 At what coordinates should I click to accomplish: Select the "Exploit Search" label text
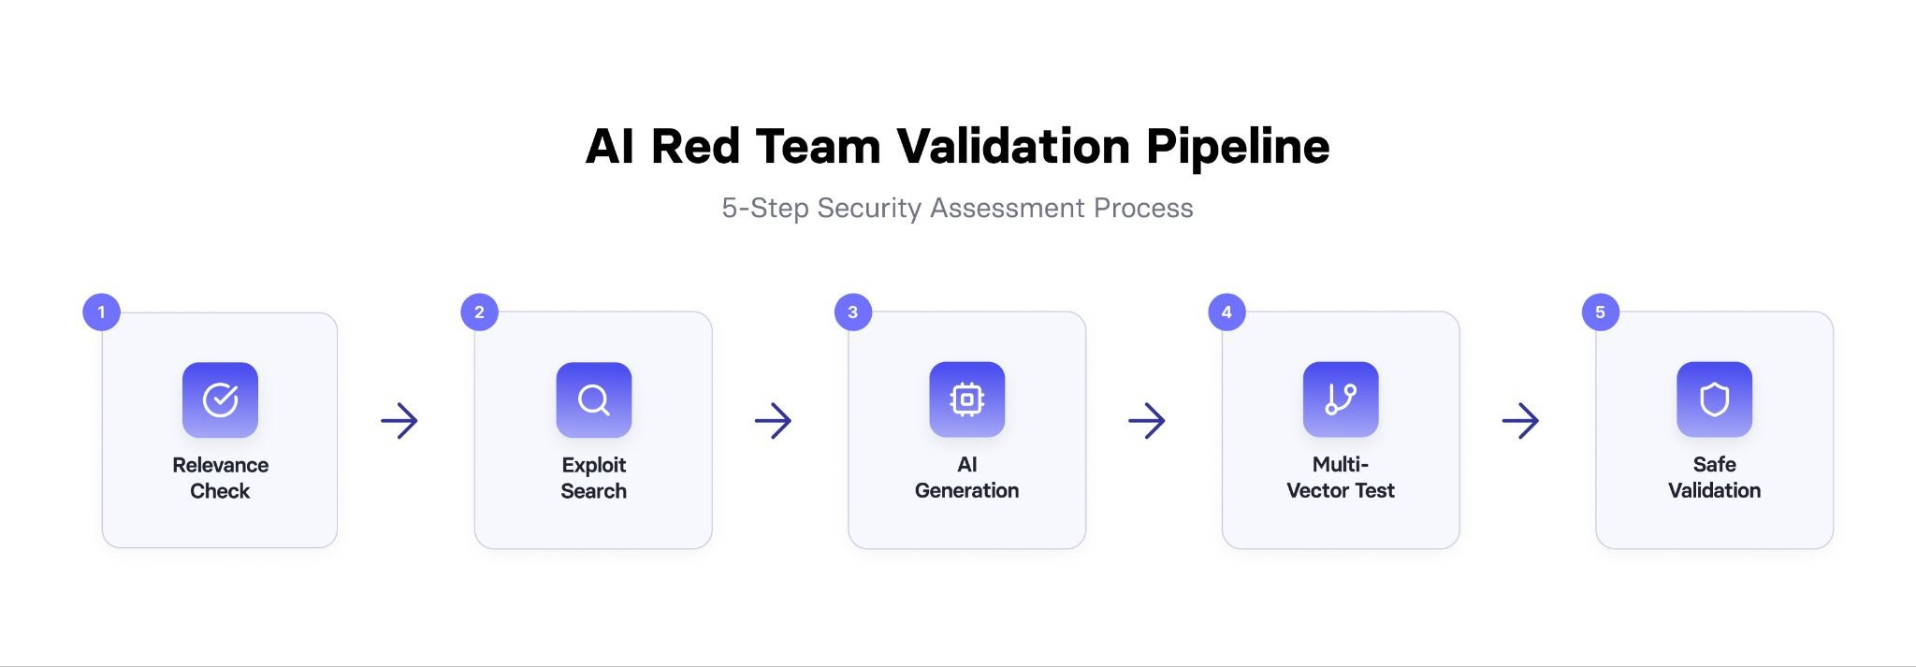tap(593, 478)
